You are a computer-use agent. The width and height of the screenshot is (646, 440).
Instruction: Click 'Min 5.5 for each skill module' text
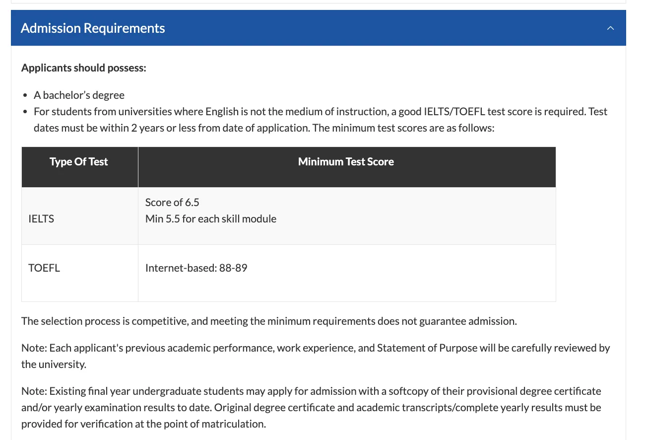[x=211, y=219]
